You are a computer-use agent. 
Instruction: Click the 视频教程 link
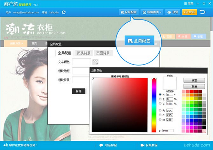click(152, 145)
